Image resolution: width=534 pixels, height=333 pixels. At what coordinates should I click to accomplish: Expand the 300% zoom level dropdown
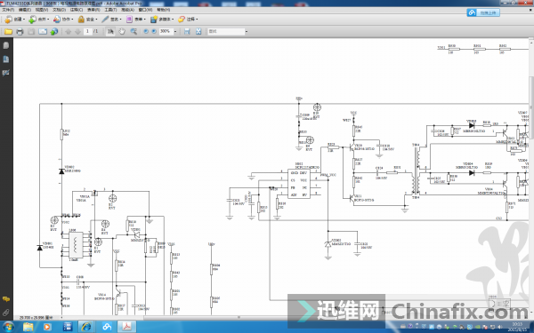click(x=175, y=32)
